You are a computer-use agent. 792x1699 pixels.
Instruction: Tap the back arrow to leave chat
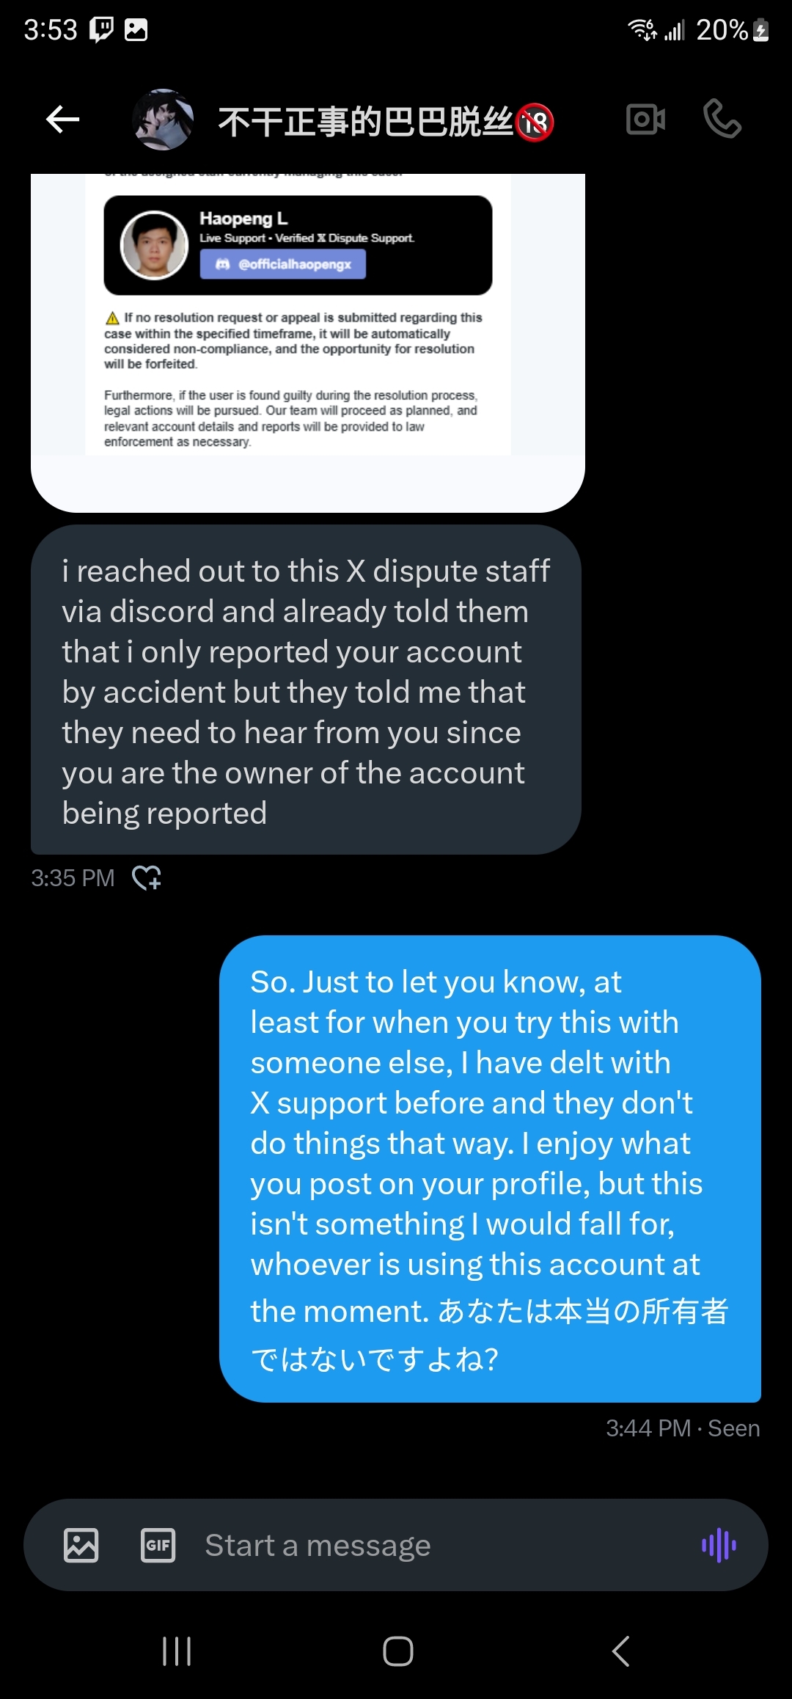pos(62,120)
